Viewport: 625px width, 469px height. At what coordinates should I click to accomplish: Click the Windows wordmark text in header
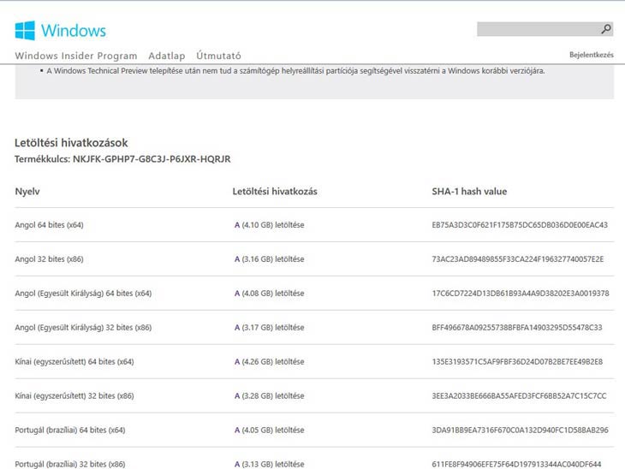[x=74, y=31]
